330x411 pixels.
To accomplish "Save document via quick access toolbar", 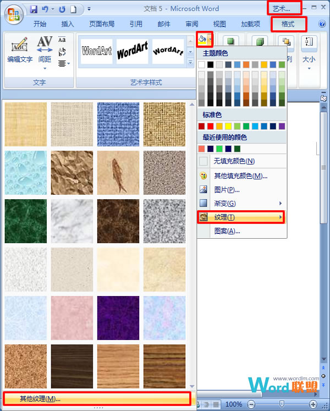I will coord(34,9).
